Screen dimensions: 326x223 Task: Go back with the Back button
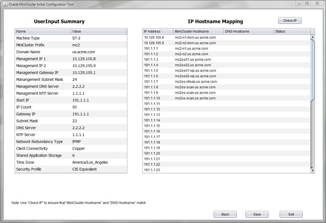[x=225, y=214]
